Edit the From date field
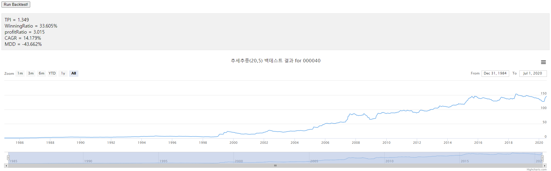 [x=495, y=73]
